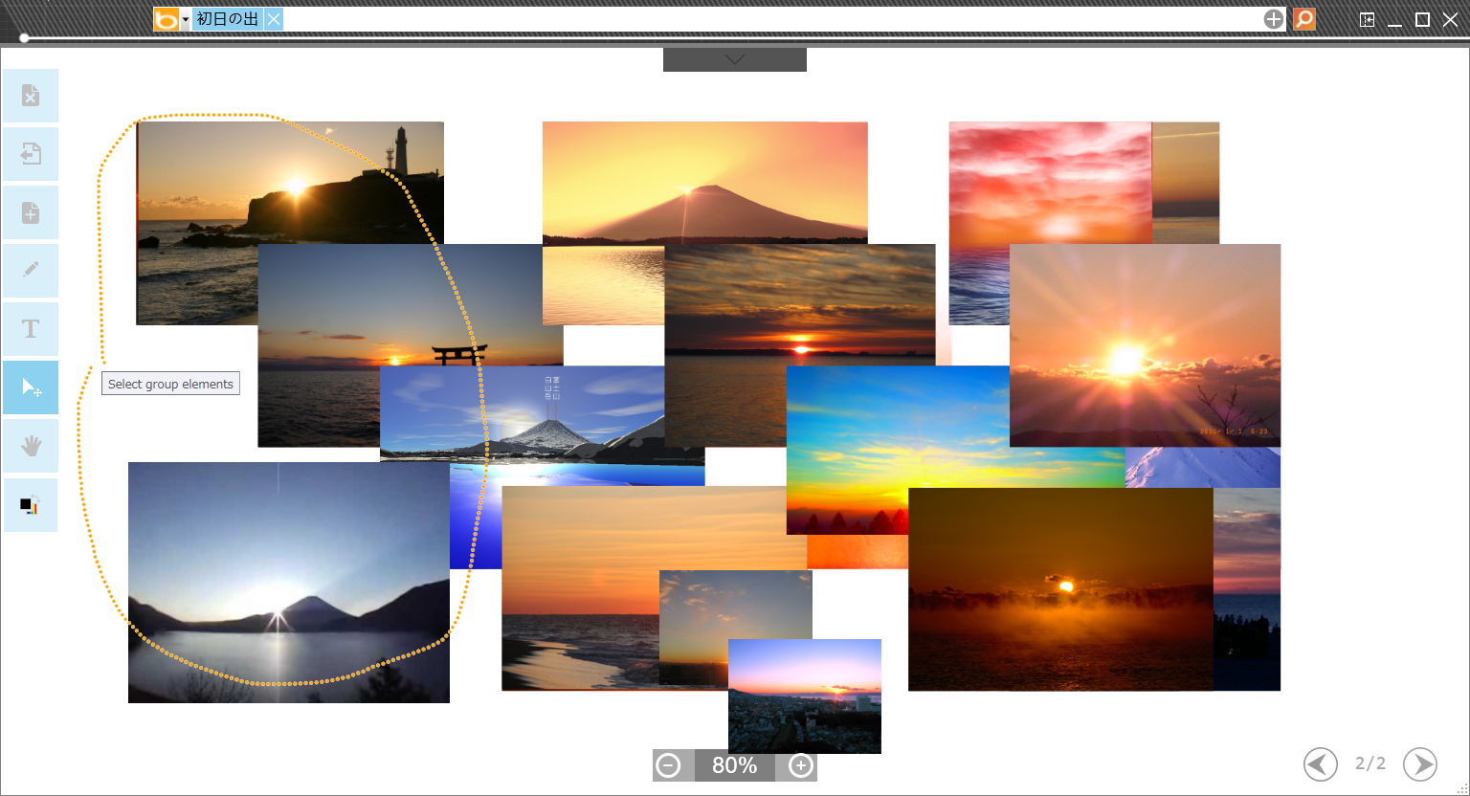Click the 80% zoom level display
Viewport: 1470px width, 796px height.
point(735,765)
